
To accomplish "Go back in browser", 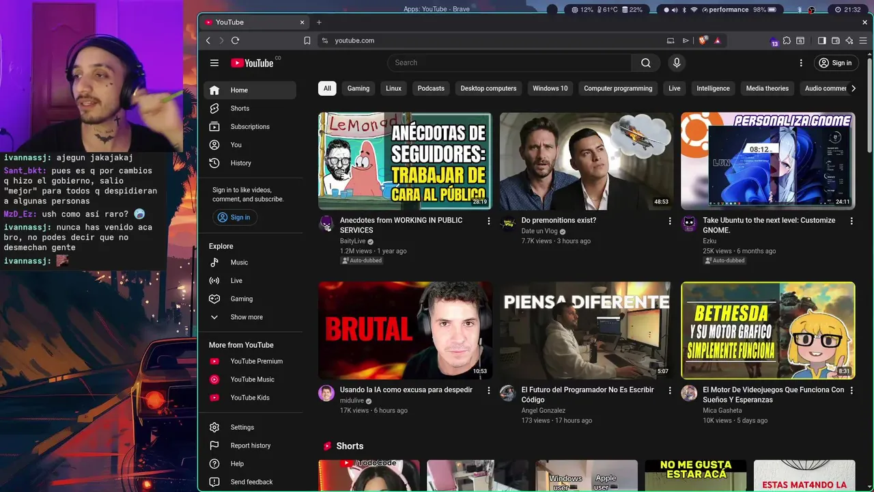I will coord(208,40).
